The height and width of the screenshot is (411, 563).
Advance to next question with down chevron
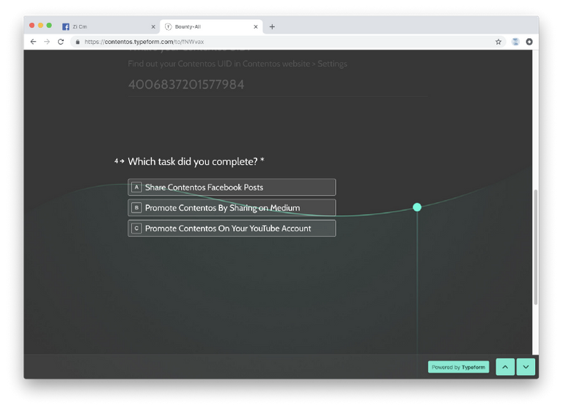526,367
